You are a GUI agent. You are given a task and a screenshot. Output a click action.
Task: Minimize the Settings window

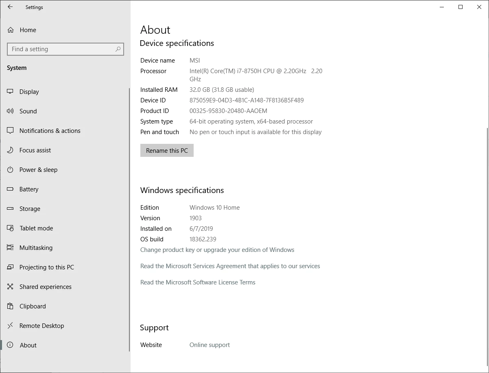pos(442,7)
